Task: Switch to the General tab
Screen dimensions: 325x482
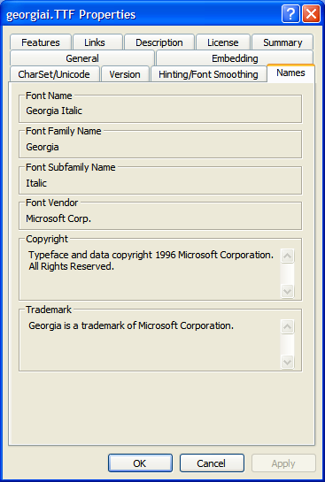Action: point(82,58)
